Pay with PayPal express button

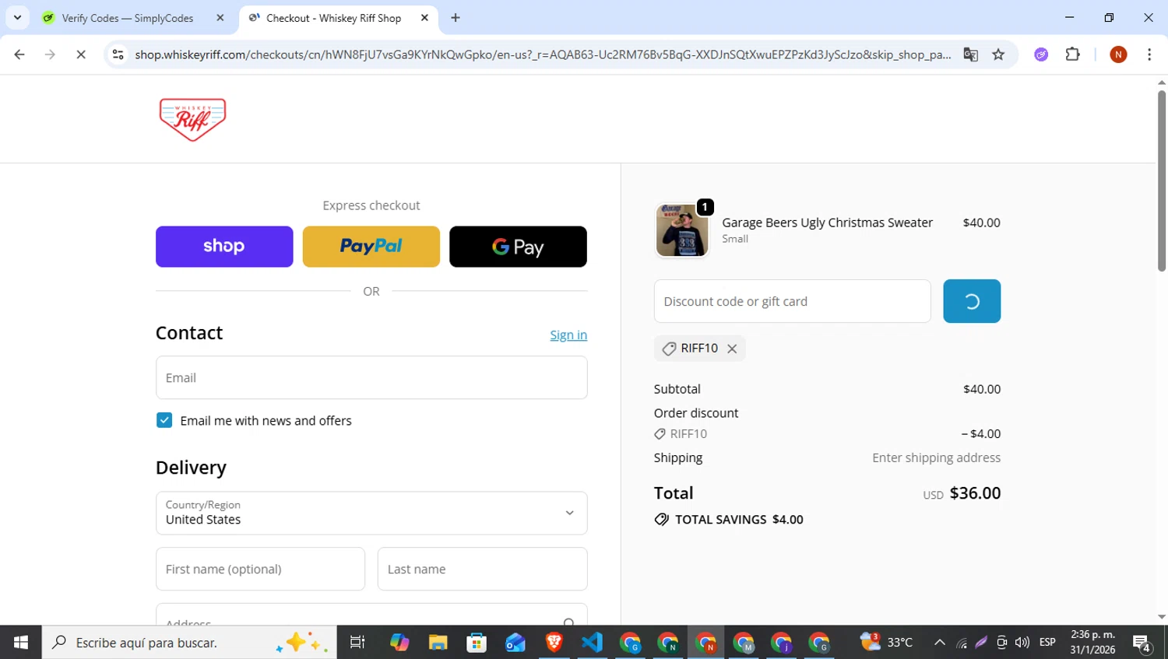(371, 247)
